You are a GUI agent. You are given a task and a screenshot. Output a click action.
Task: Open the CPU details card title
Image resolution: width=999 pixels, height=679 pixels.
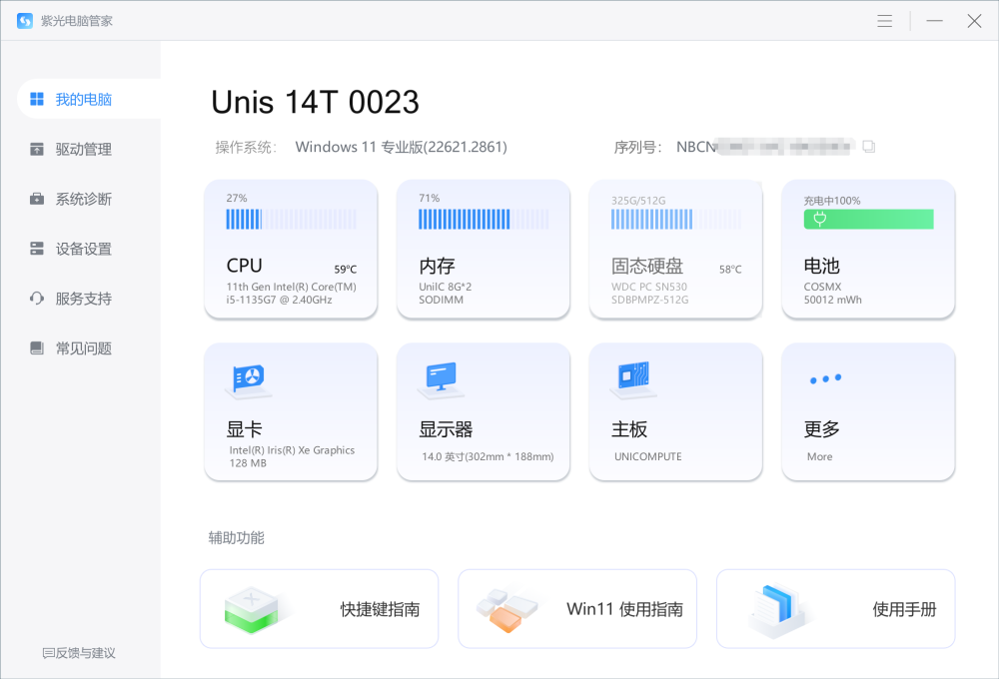point(244,265)
